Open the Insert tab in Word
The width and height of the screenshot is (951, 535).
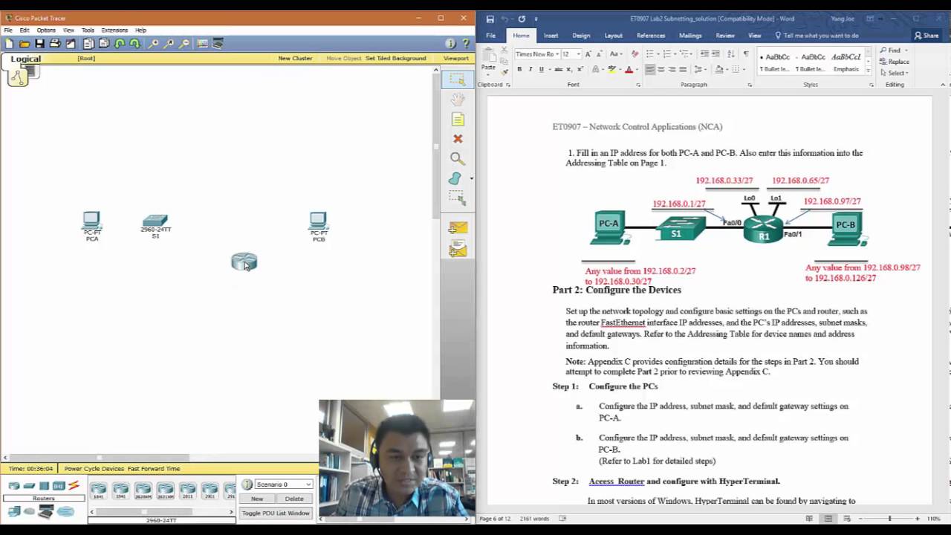point(551,36)
